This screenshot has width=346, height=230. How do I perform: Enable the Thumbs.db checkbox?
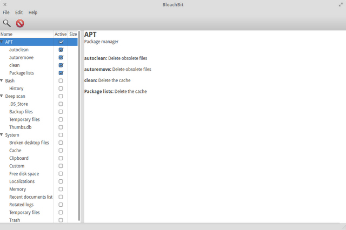[61, 127]
